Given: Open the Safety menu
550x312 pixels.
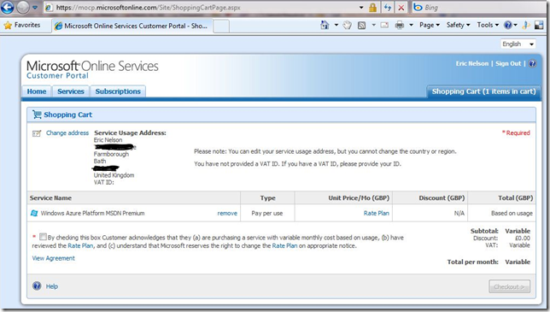Looking at the screenshot, I should point(458,25).
